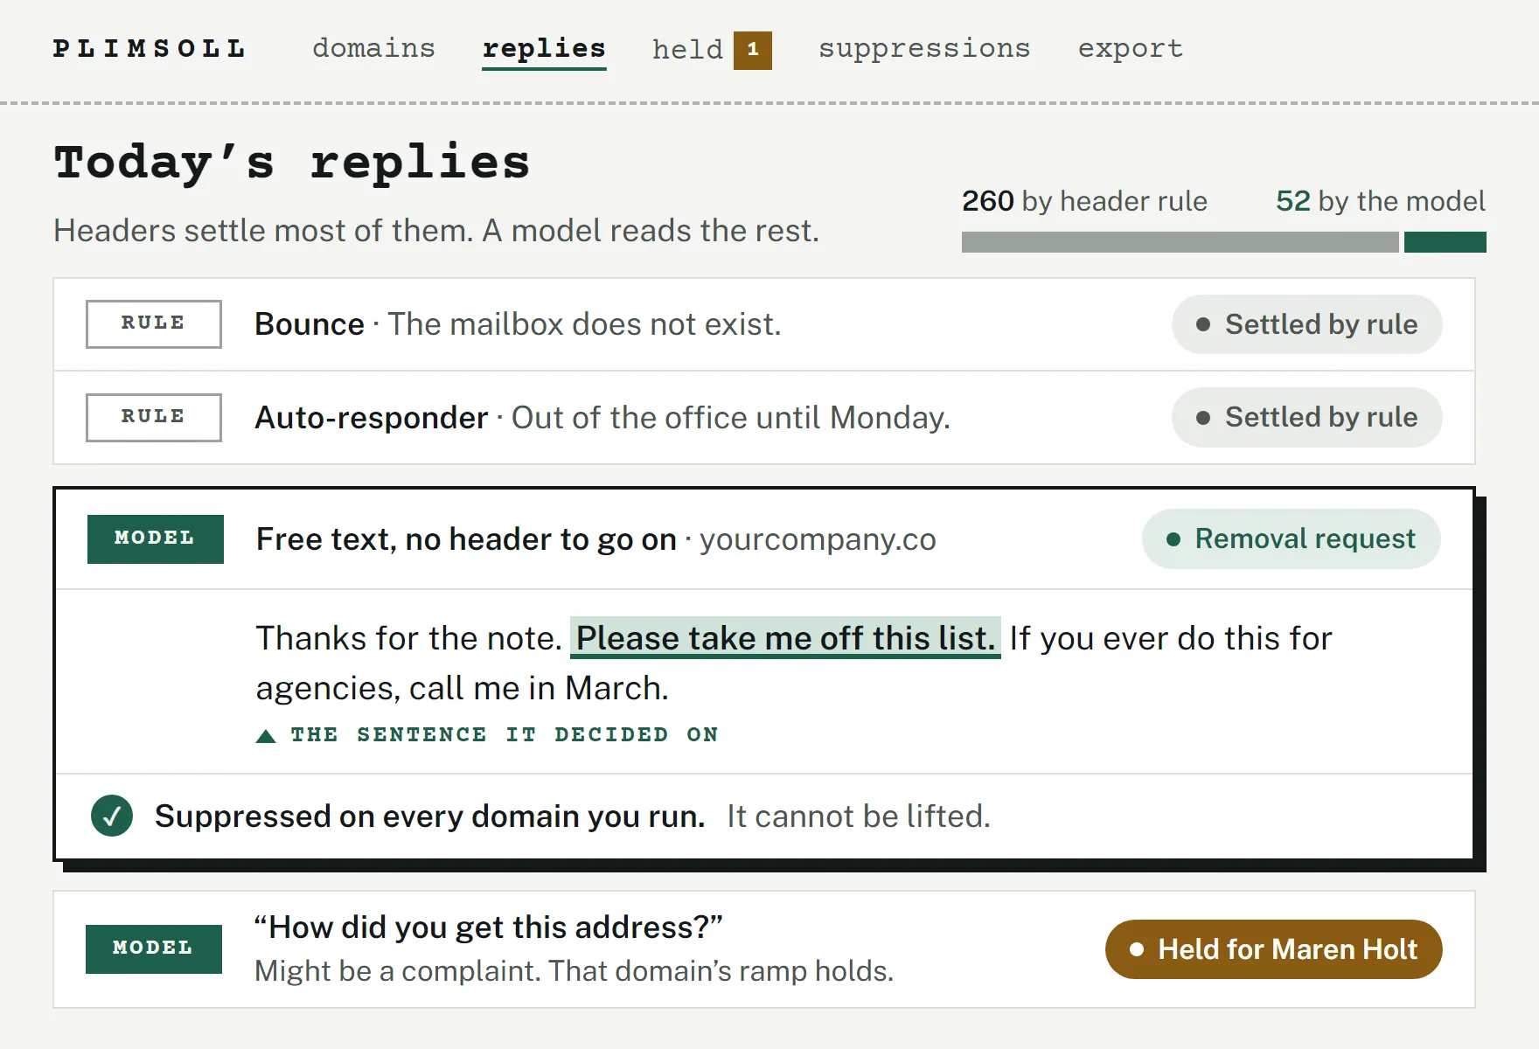This screenshot has height=1049, width=1539.
Task: Click "It cannot be lifted." note
Action: tap(859, 816)
